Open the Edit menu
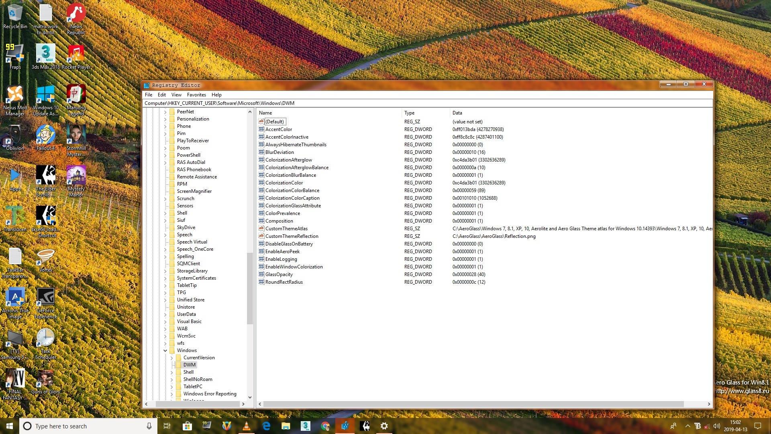771x434 pixels. (x=162, y=95)
